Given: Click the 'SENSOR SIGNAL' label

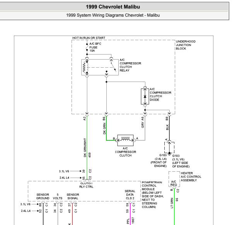Looking at the screenshot, I should pos(73,196).
